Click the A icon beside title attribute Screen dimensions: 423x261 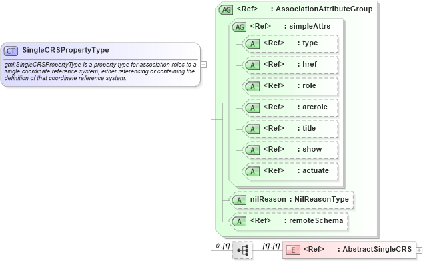(x=252, y=129)
